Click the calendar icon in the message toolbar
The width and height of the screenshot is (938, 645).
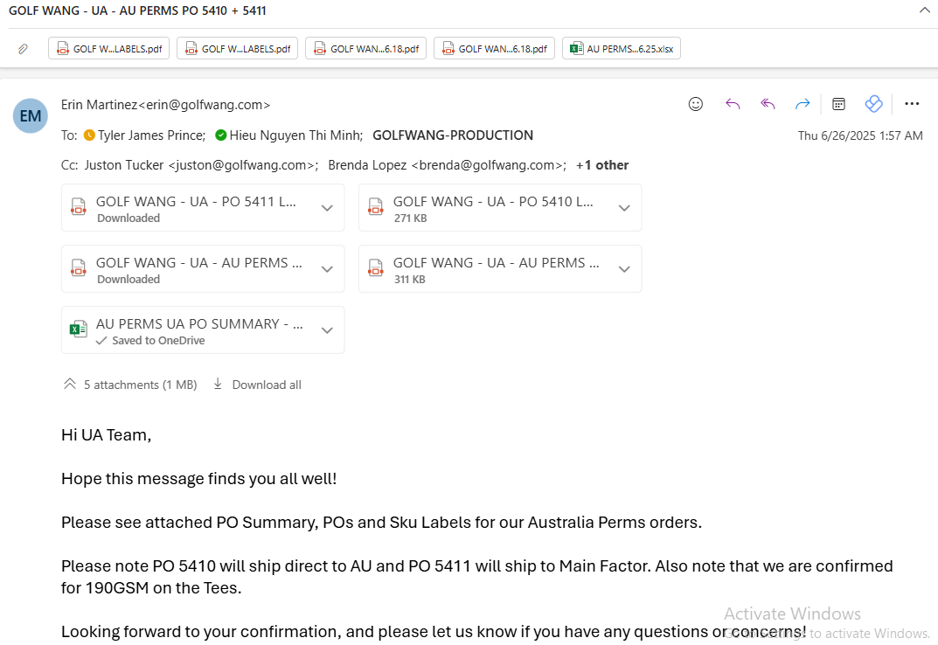coord(838,104)
